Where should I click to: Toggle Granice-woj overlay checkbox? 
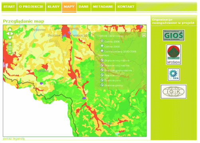[x=102, y=75]
